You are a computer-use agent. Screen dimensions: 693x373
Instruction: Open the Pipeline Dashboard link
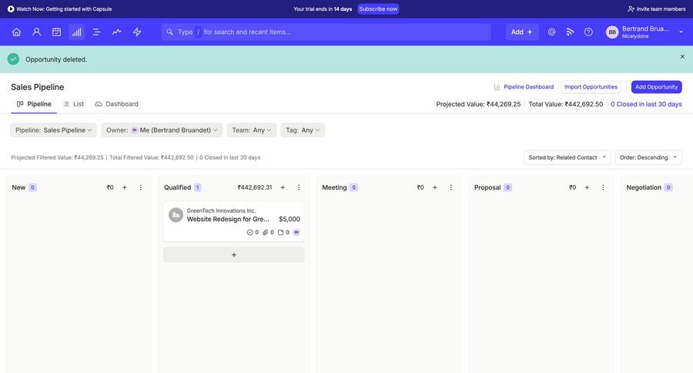(524, 87)
